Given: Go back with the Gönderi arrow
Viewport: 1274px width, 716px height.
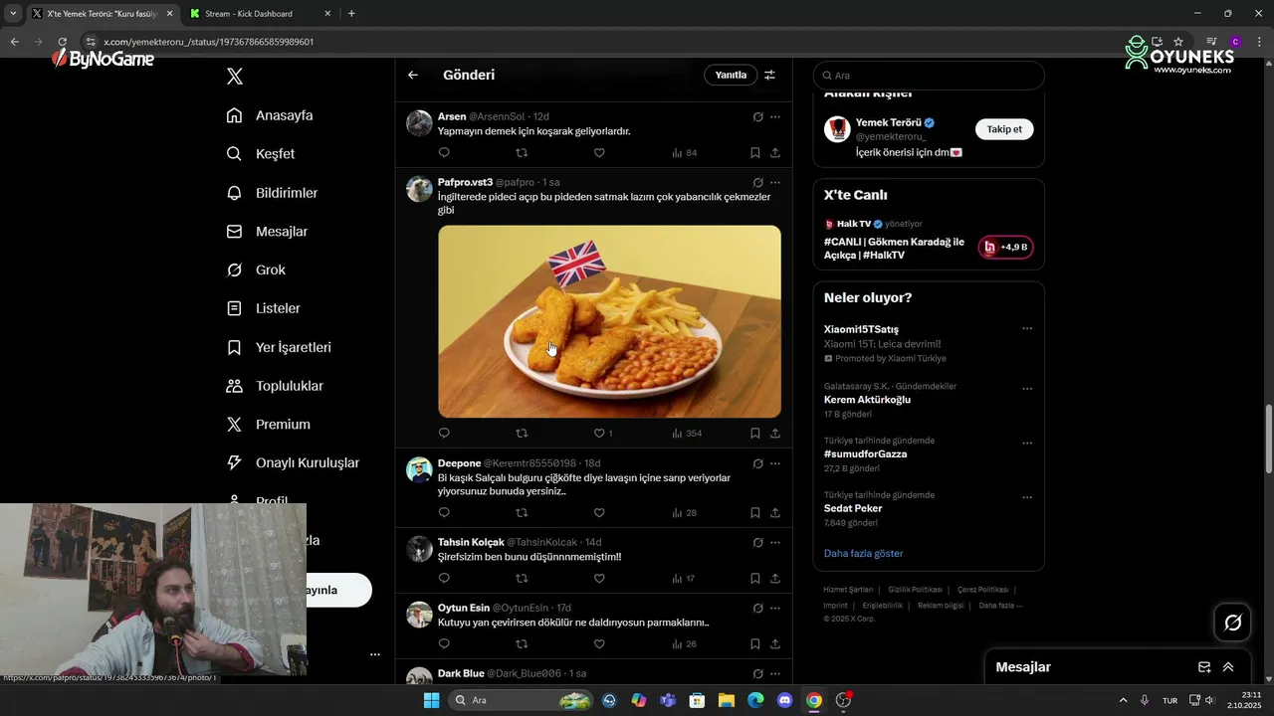Looking at the screenshot, I should click(413, 75).
